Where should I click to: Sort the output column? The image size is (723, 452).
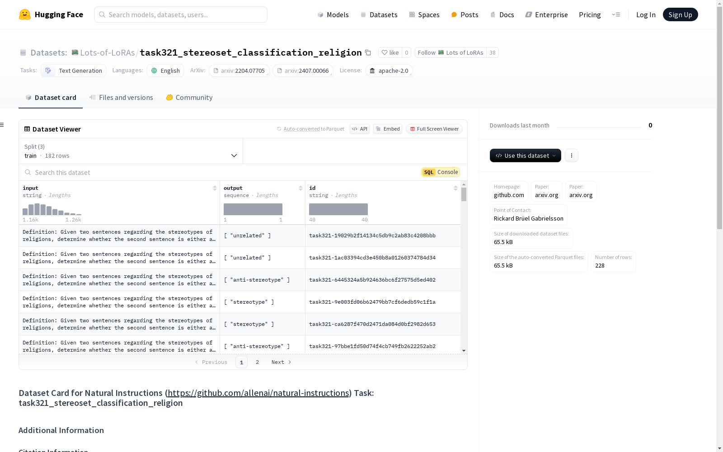300,188
